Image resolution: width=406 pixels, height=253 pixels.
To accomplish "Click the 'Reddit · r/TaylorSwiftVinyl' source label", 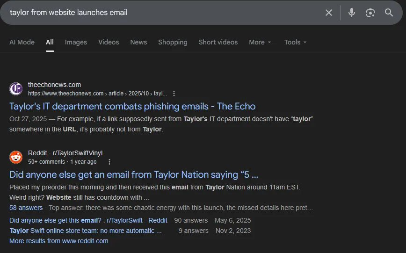I will click(x=65, y=153).
